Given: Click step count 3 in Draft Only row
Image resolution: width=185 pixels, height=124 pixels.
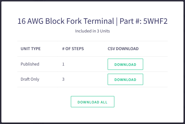Looking at the screenshot, I should (63, 79).
